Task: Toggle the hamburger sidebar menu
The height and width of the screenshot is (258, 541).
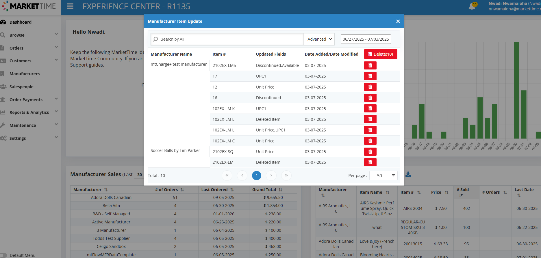Action: (x=70, y=6)
